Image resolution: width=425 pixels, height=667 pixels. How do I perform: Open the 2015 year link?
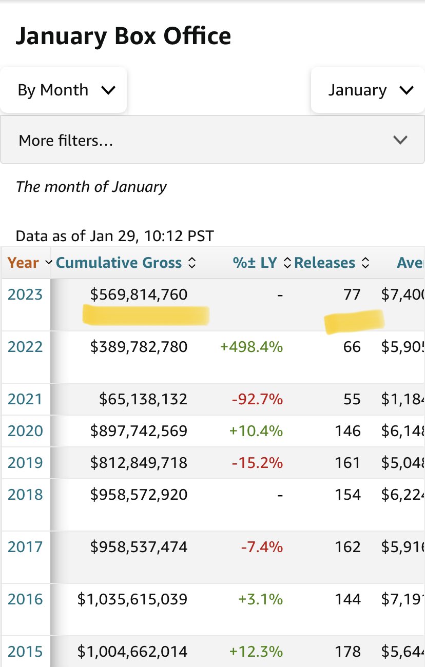click(x=25, y=652)
